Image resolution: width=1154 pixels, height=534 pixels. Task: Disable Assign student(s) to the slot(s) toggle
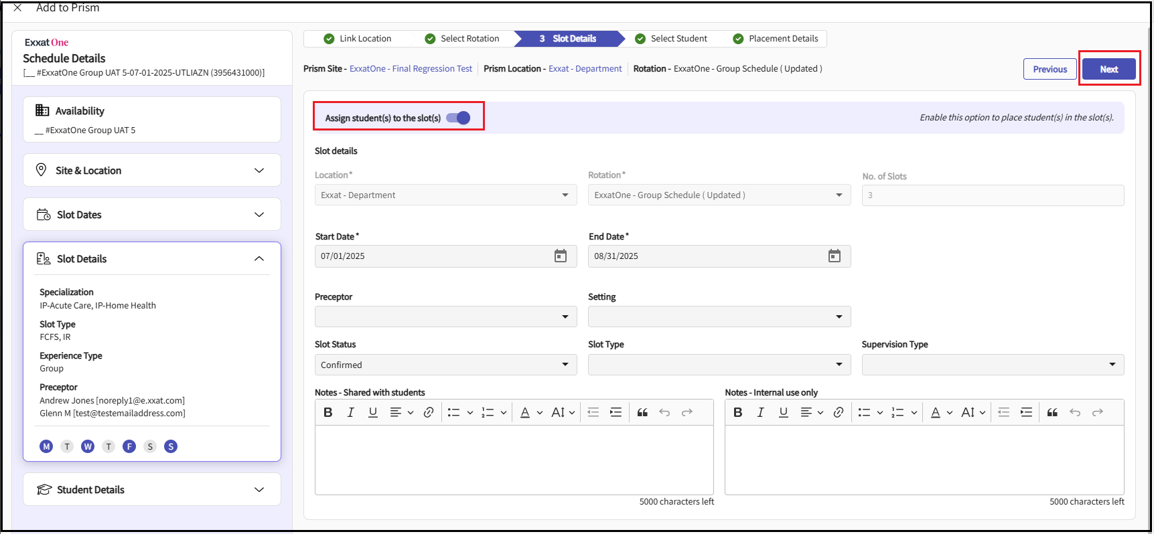(x=458, y=118)
